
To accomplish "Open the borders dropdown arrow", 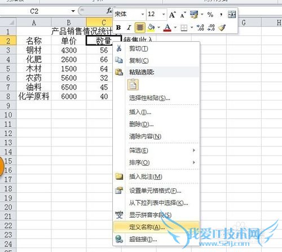I will 192,28.
